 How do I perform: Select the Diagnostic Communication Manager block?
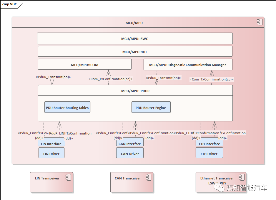(188, 65)
